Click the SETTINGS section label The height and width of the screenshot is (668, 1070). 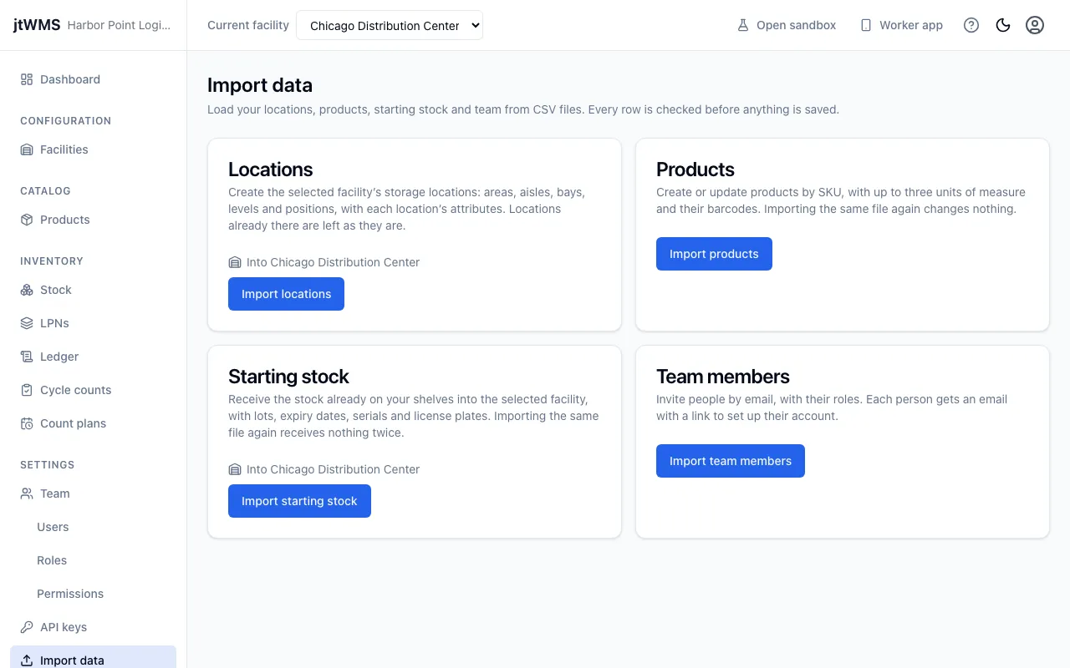pos(48,465)
